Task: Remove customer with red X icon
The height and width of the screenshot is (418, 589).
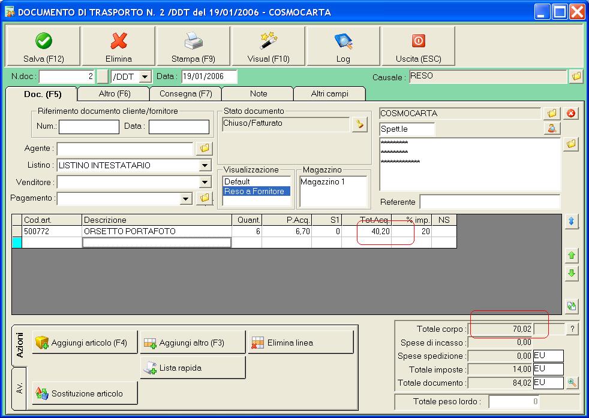Action: tap(571, 113)
